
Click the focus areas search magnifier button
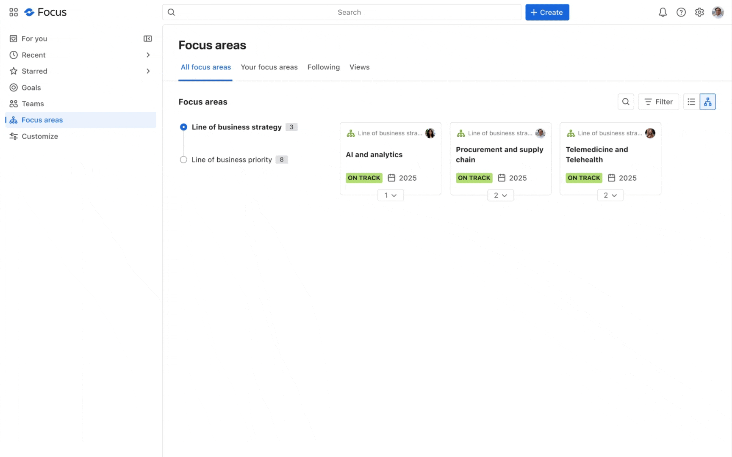pos(626,102)
